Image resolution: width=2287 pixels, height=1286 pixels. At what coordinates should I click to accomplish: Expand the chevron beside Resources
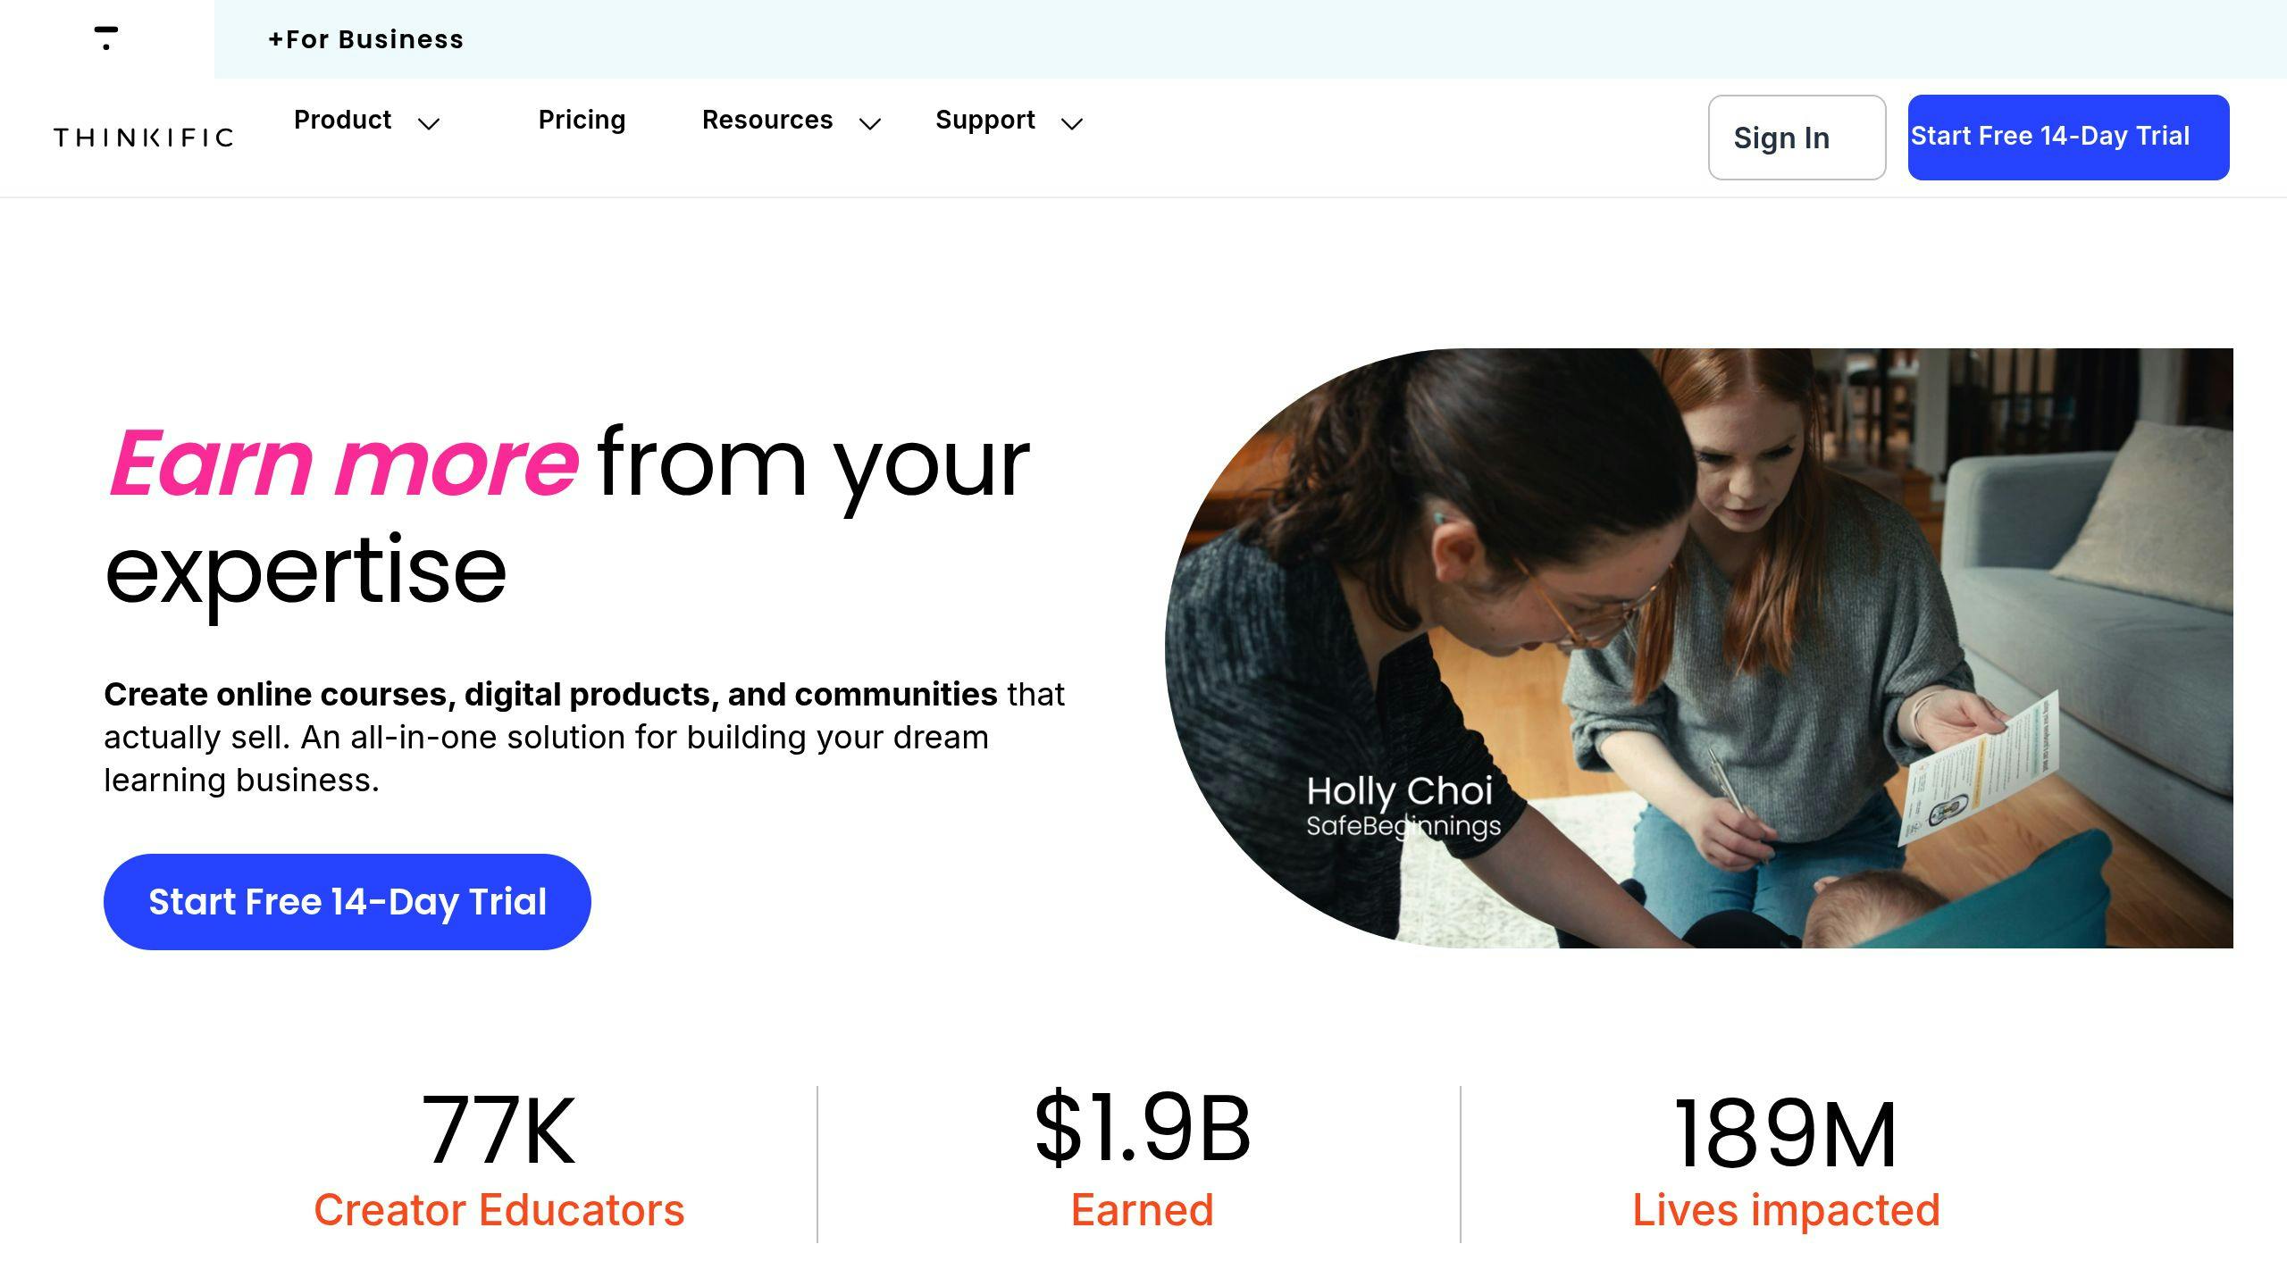(x=870, y=123)
